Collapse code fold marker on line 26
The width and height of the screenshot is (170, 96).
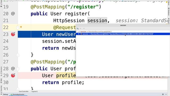(x=18, y=55)
